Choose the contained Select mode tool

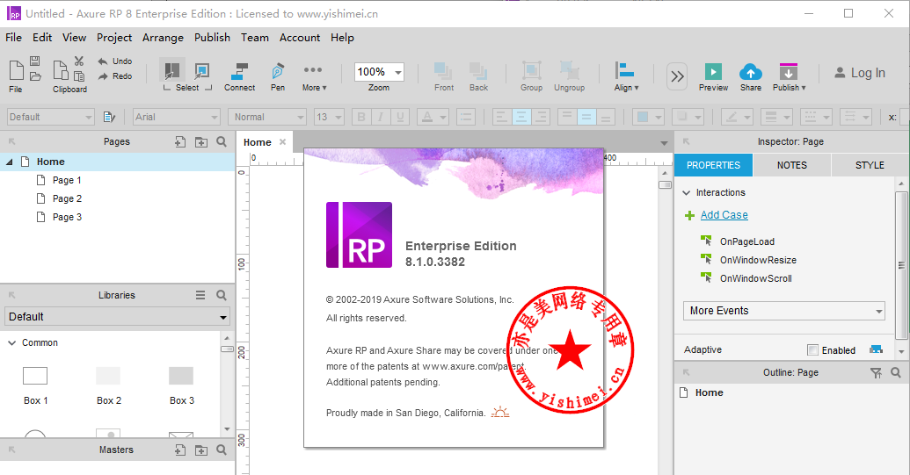201,70
